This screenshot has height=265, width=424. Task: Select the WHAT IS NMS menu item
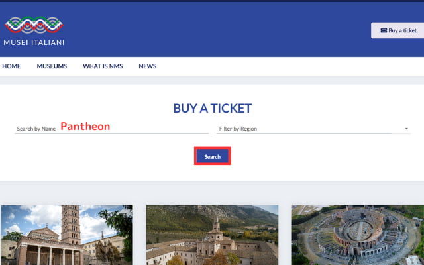[103, 66]
